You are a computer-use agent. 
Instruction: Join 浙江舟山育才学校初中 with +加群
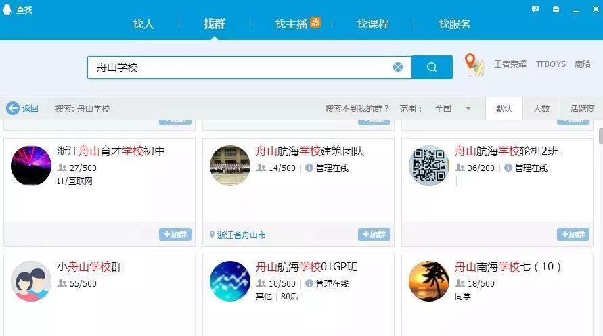tap(175, 234)
